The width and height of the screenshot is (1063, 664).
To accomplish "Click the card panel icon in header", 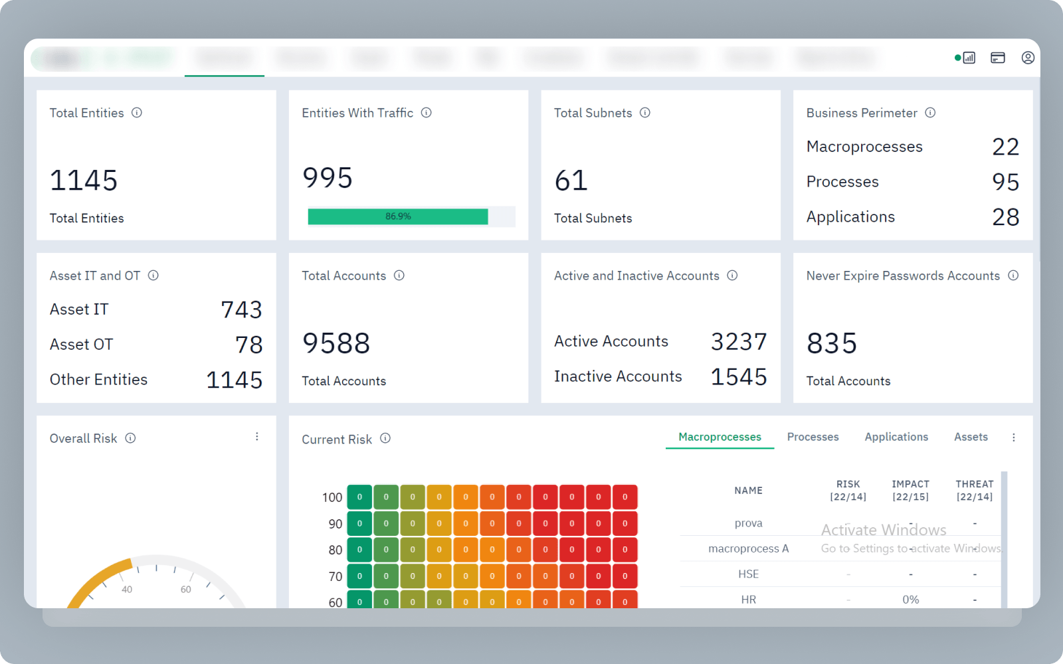I will point(998,58).
